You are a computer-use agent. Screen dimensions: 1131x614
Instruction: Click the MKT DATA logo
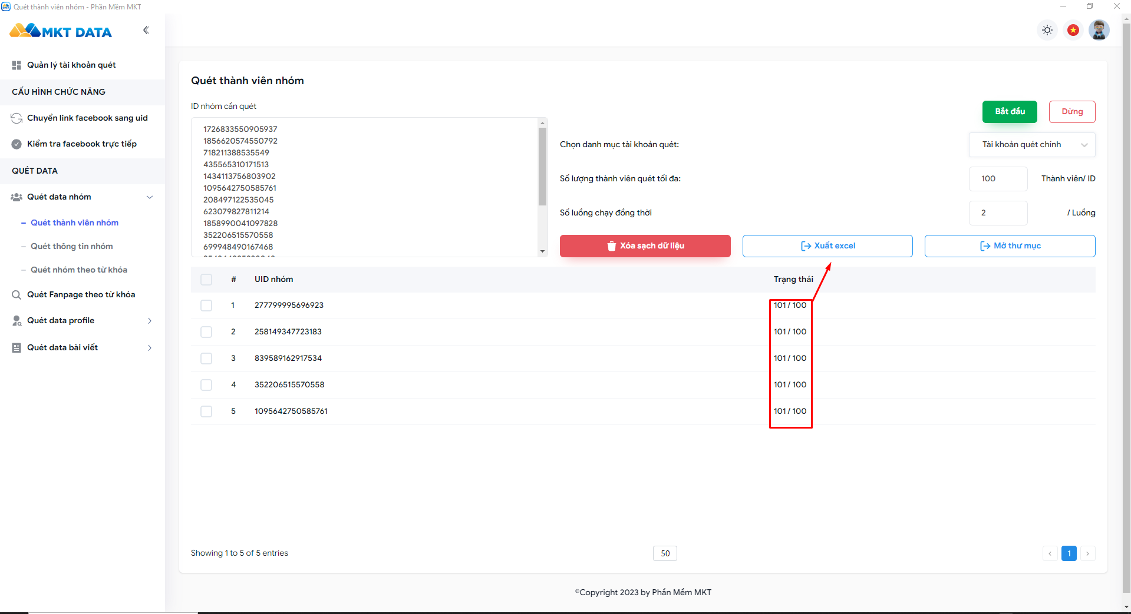61,31
